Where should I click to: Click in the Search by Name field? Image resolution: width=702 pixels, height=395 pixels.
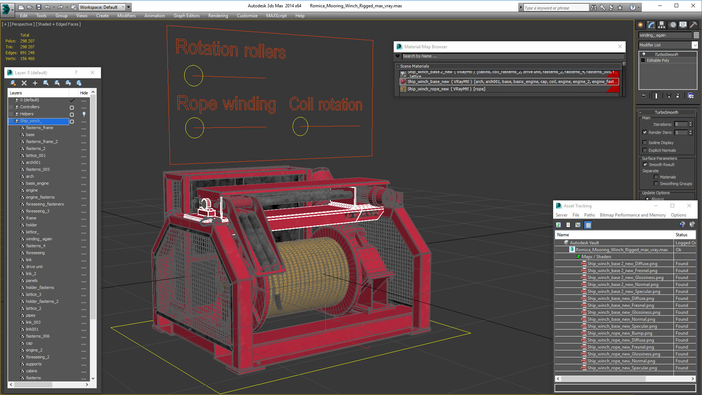[513, 56]
